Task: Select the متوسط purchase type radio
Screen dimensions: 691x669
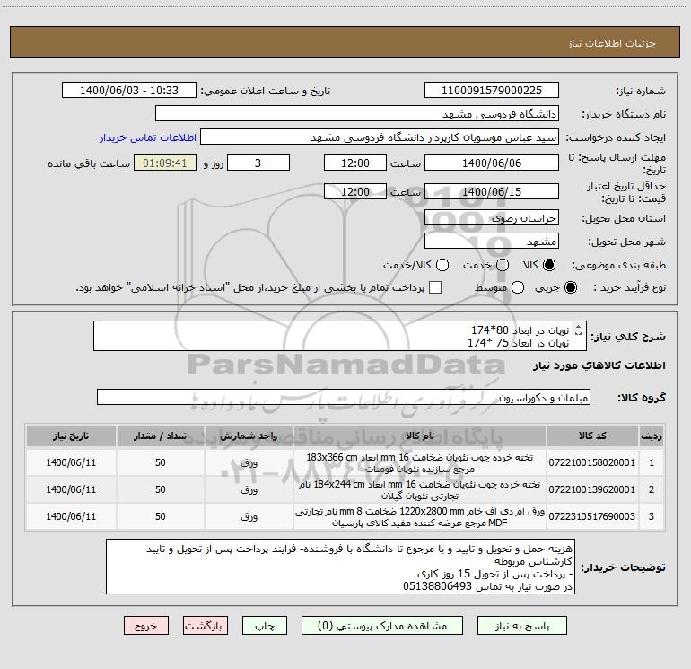Action: coord(518,287)
